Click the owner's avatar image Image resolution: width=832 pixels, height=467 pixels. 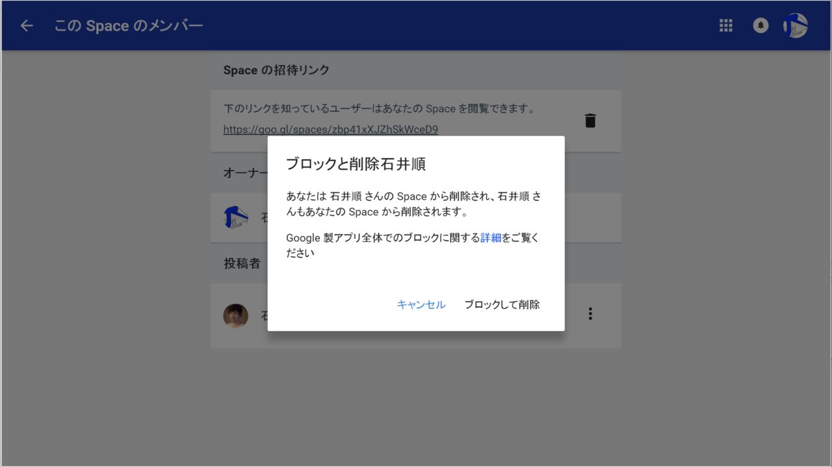[235, 218]
